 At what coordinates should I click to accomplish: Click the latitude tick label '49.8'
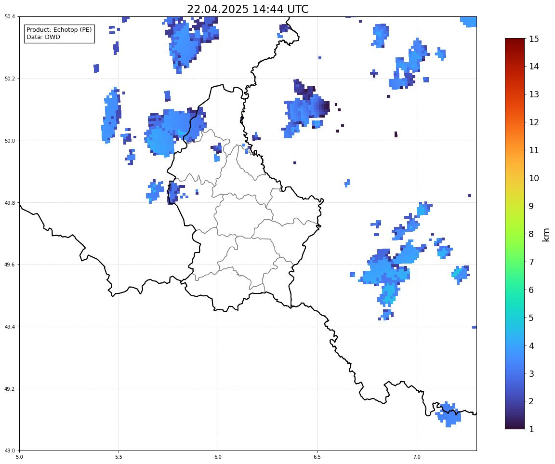(10, 203)
